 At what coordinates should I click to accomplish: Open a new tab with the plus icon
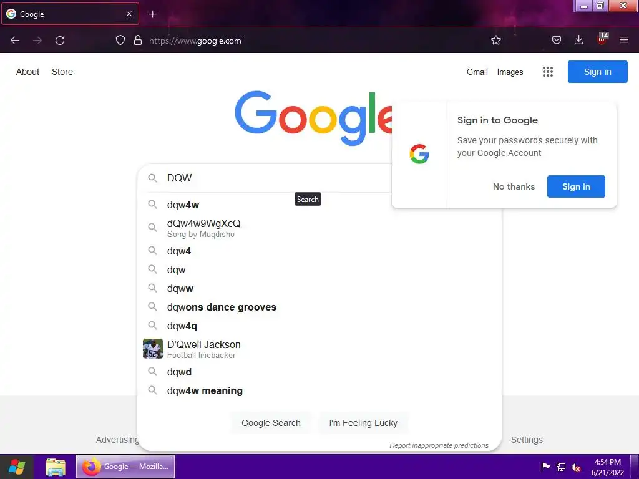pos(152,14)
